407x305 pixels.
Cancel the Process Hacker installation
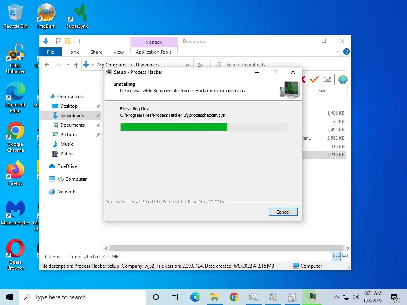pyautogui.click(x=283, y=212)
